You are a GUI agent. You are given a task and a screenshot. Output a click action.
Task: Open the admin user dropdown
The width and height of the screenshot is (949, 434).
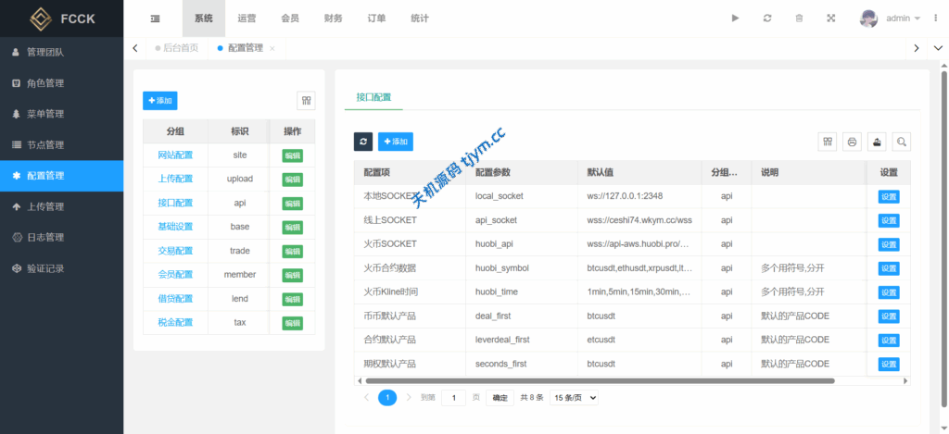[x=903, y=19]
